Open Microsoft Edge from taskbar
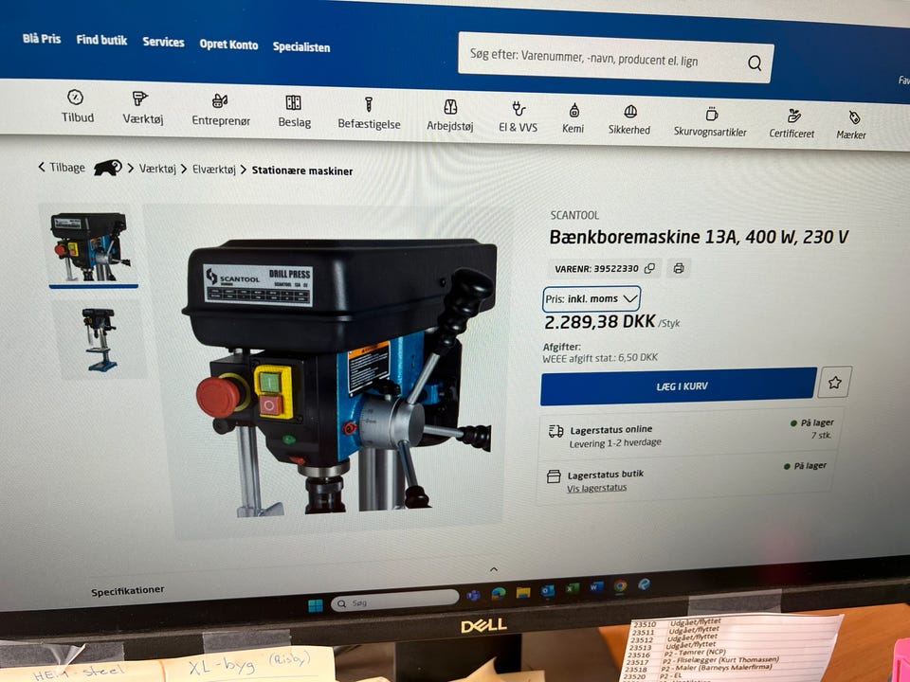910x682 pixels. click(499, 593)
